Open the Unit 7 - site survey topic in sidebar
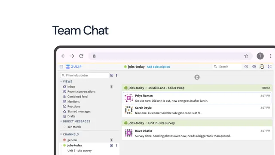This screenshot has width=275, height=155. pyautogui.click(x=79, y=151)
